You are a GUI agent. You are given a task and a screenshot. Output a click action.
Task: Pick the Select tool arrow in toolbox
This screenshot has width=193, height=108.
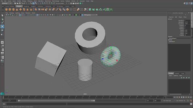(2, 15)
